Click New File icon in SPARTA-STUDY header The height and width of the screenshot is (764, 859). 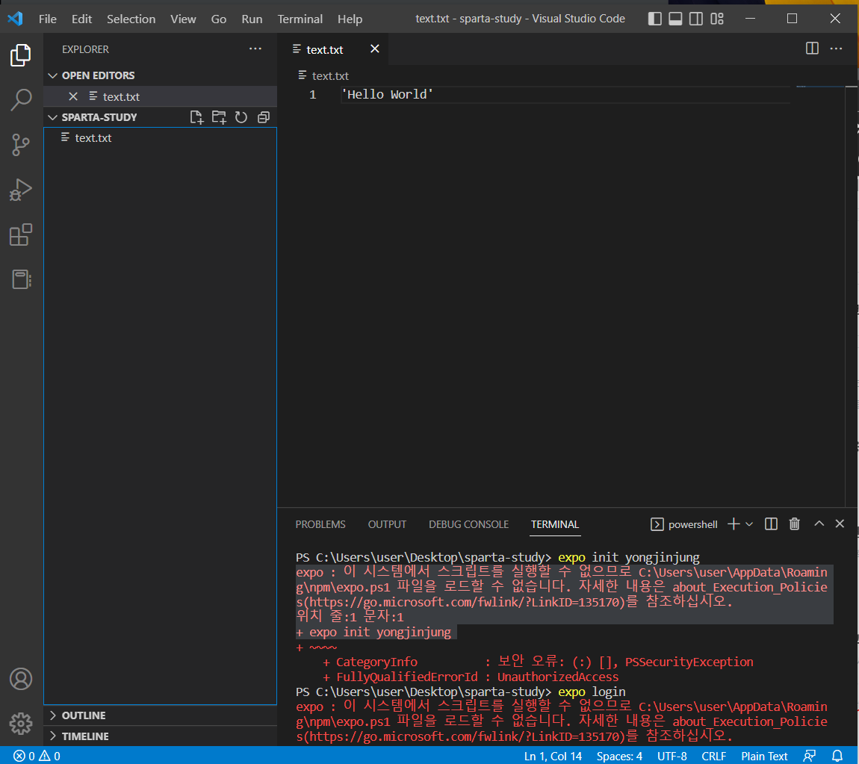point(196,117)
